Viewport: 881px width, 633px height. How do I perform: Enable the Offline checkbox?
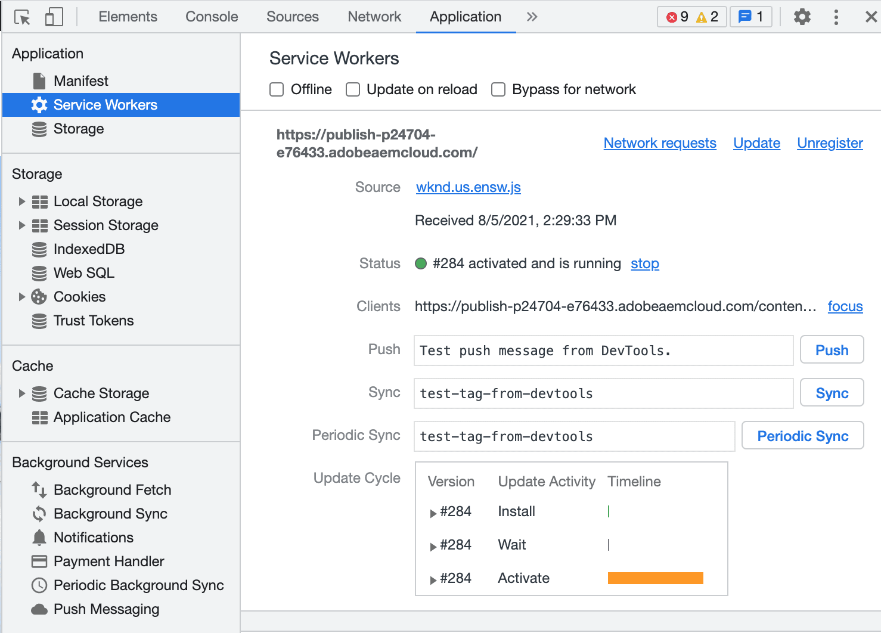coord(277,89)
